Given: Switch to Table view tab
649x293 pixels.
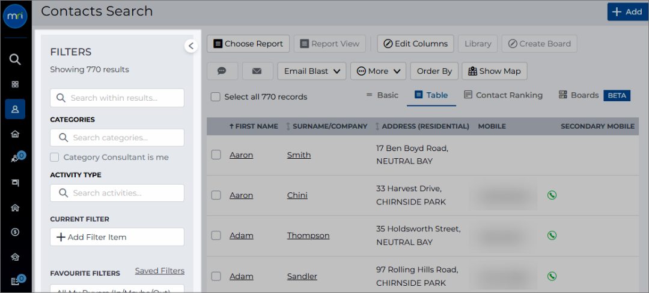Looking at the screenshot, I should pos(431,95).
